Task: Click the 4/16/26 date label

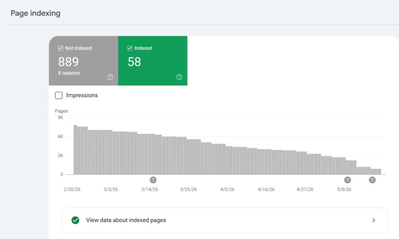Action: coord(266,189)
